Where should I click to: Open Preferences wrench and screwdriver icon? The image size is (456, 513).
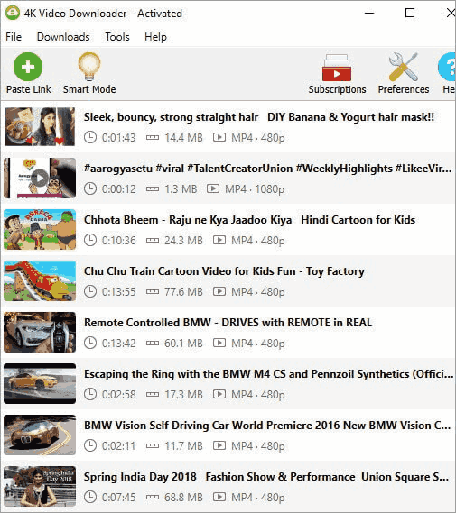(404, 67)
